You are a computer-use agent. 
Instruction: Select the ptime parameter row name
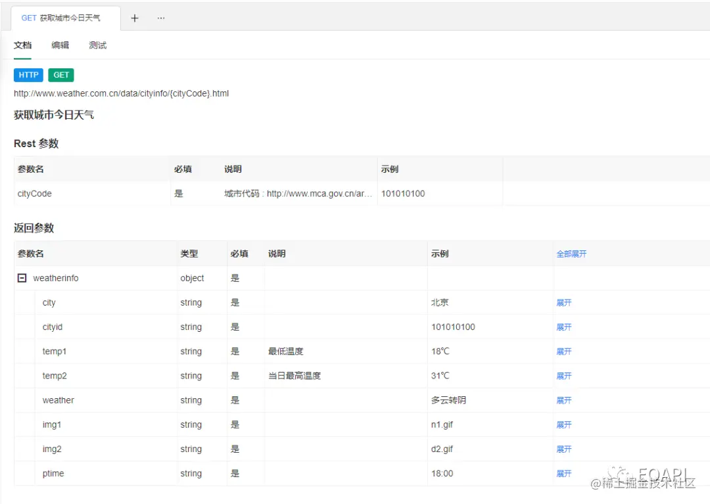(53, 474)
